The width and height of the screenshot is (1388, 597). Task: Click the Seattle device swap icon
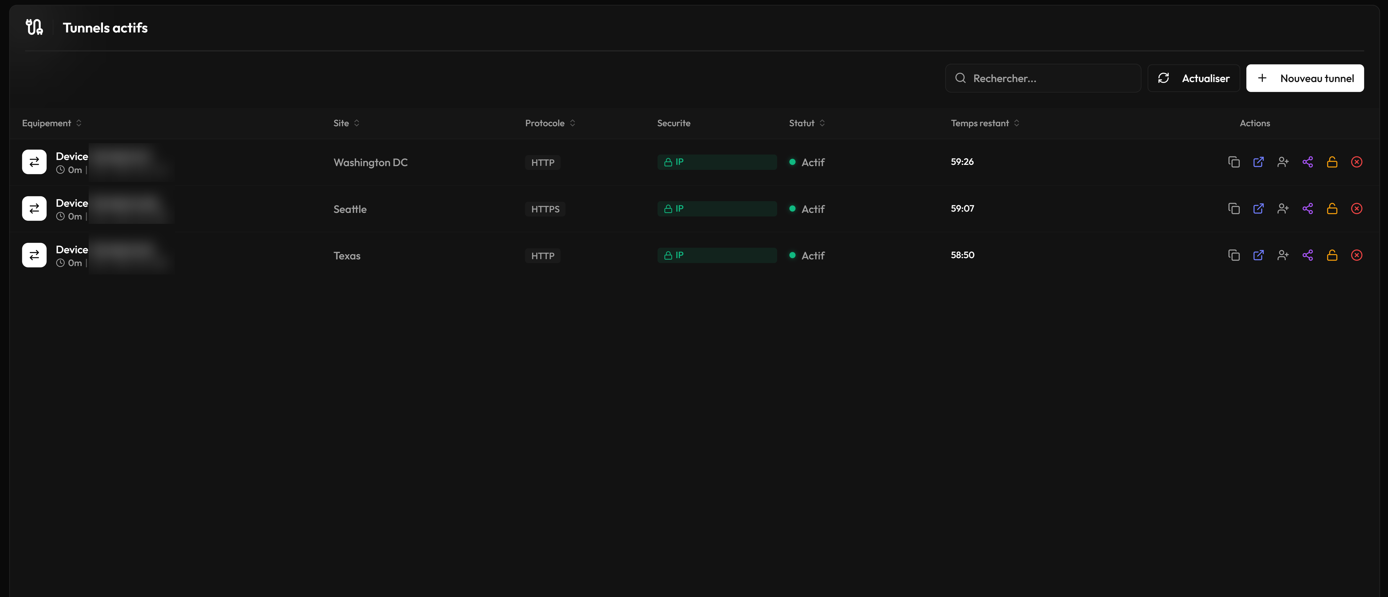coord(35,209)
